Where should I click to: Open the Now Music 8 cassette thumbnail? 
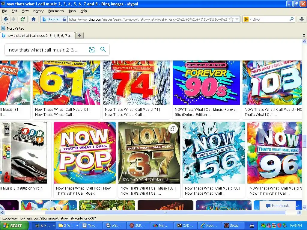tap(23, 153)
